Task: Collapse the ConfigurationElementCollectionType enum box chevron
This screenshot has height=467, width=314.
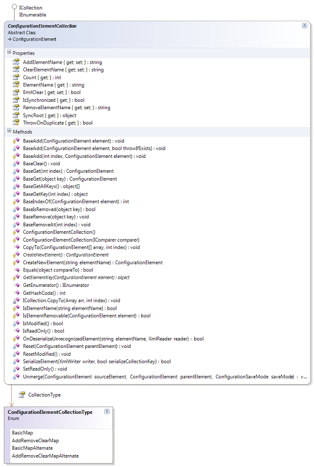Action: [107, 411]
